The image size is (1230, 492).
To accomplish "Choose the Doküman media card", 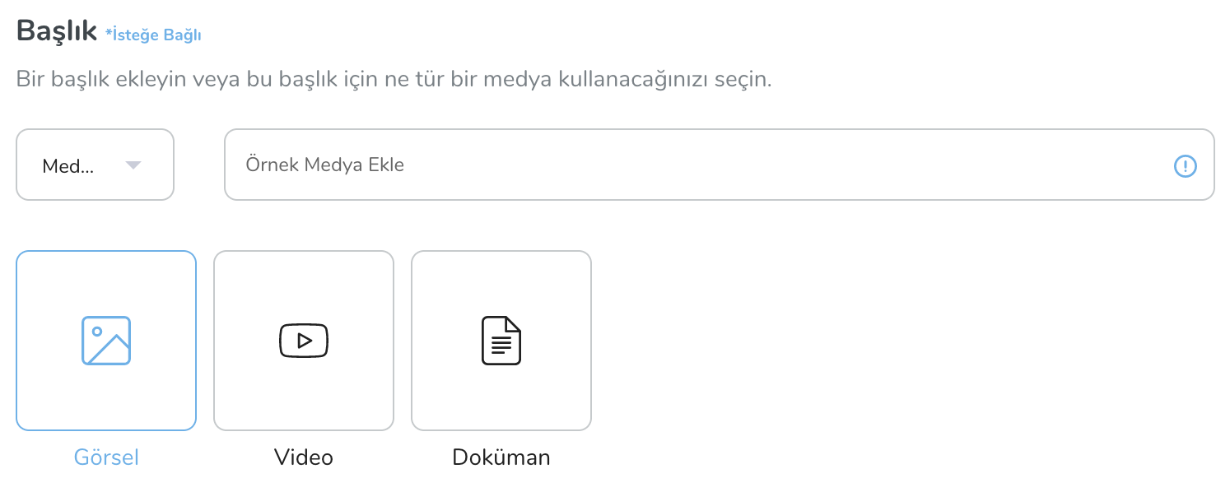I will pyautogui.click(x=501, y=341).
